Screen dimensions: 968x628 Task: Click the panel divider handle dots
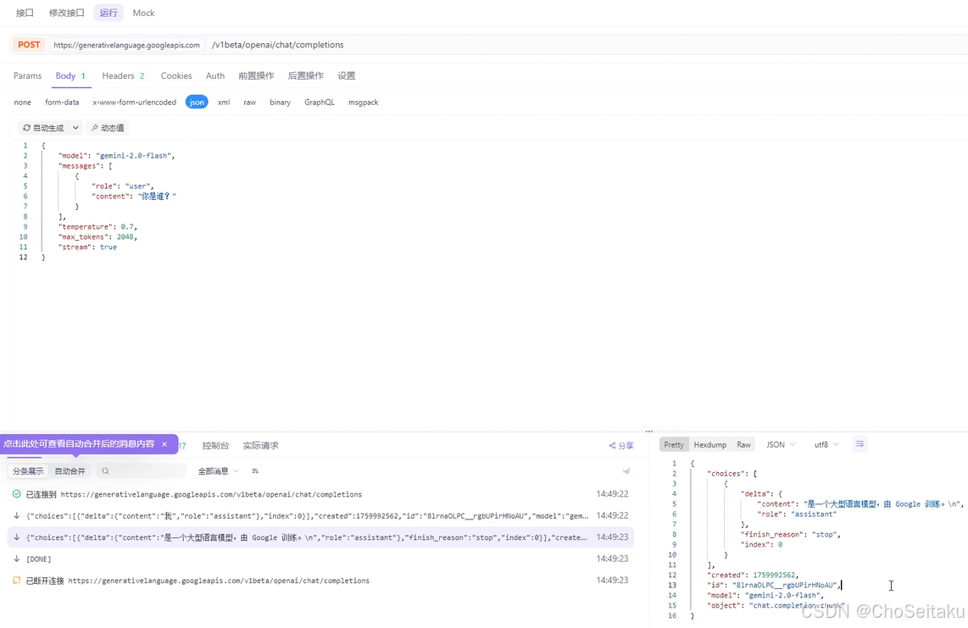pyautogui.click(x=648, y=431)
